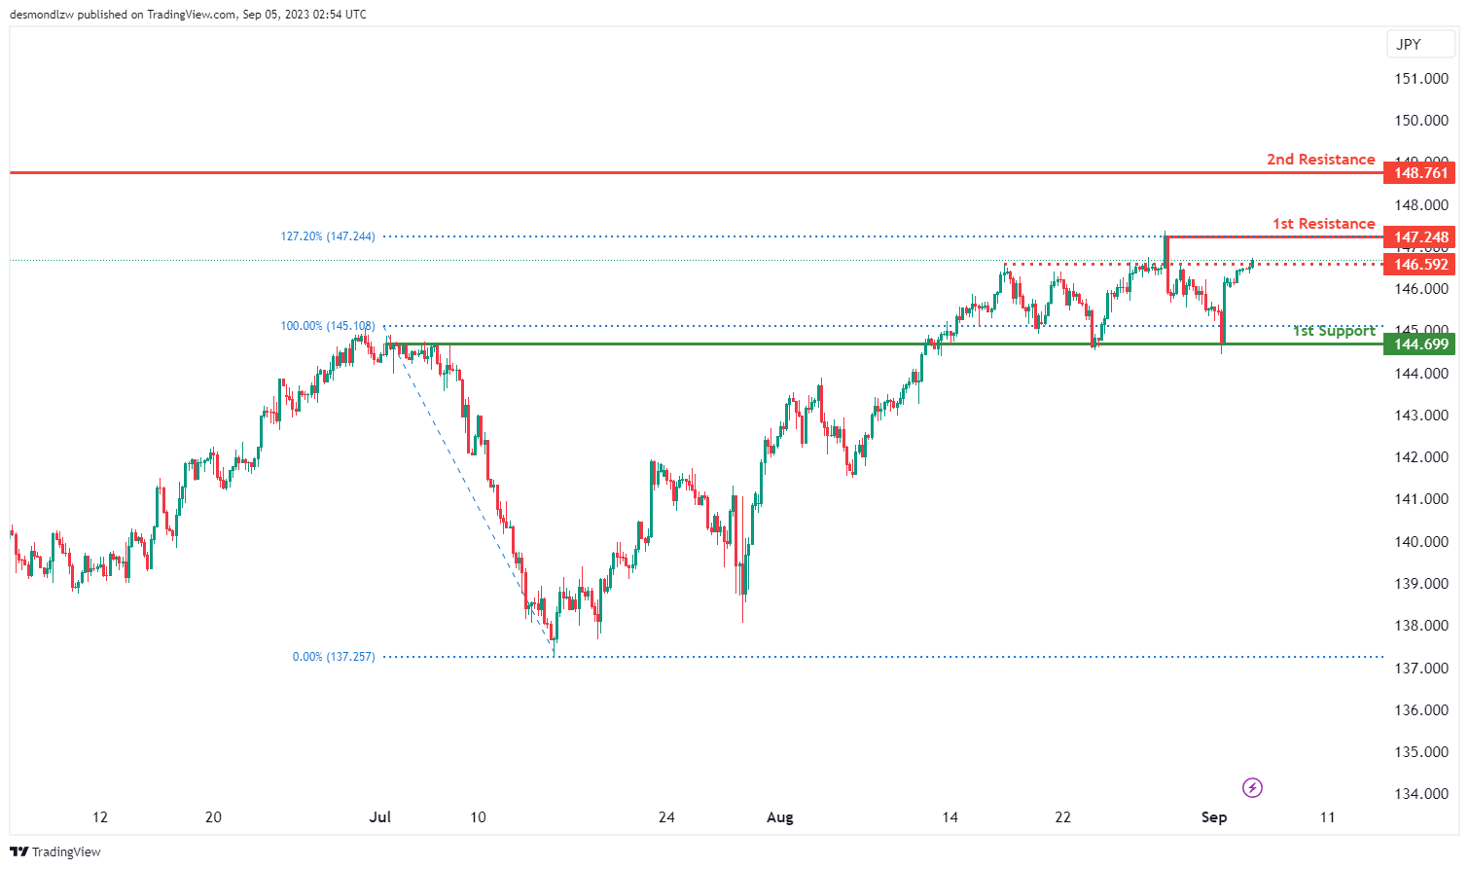This screenshot has height=869, width=1469.
Task: Click the TradingView wordmark text
Action: tap(66, 852)
